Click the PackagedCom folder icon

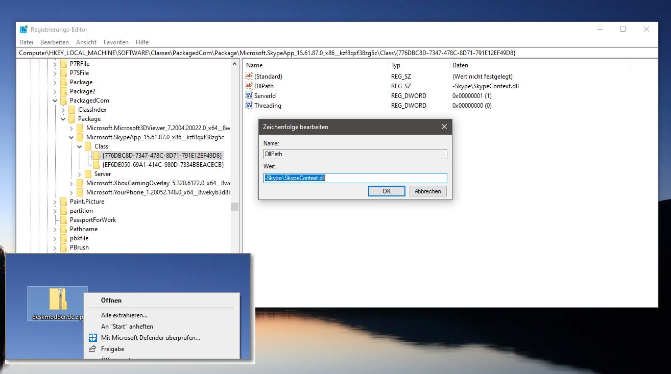63,101
